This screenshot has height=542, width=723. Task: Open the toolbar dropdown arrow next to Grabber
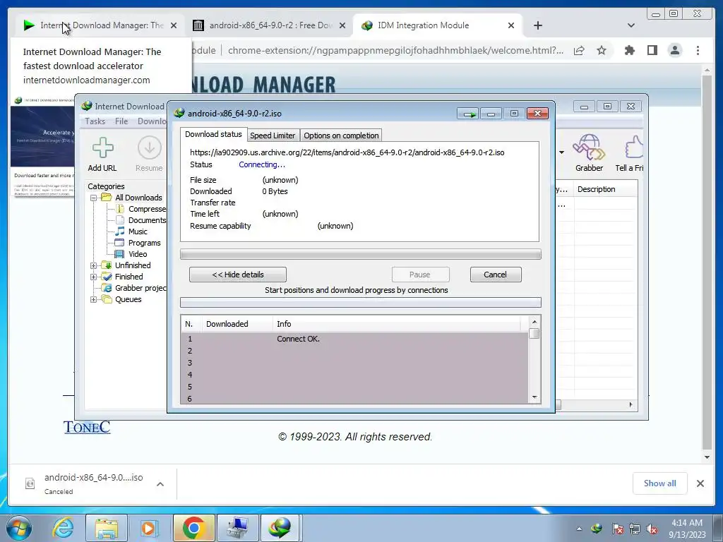tap(561, 152)
